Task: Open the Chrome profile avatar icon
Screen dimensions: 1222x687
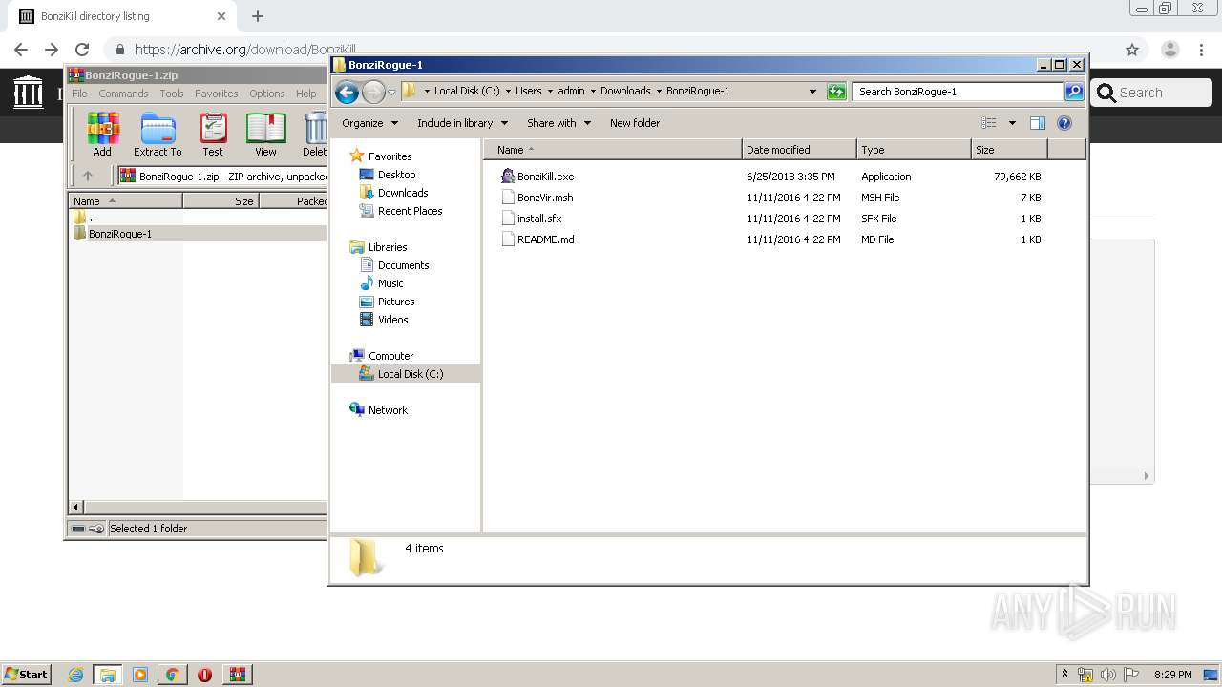Action: (x=1170, y=50)
